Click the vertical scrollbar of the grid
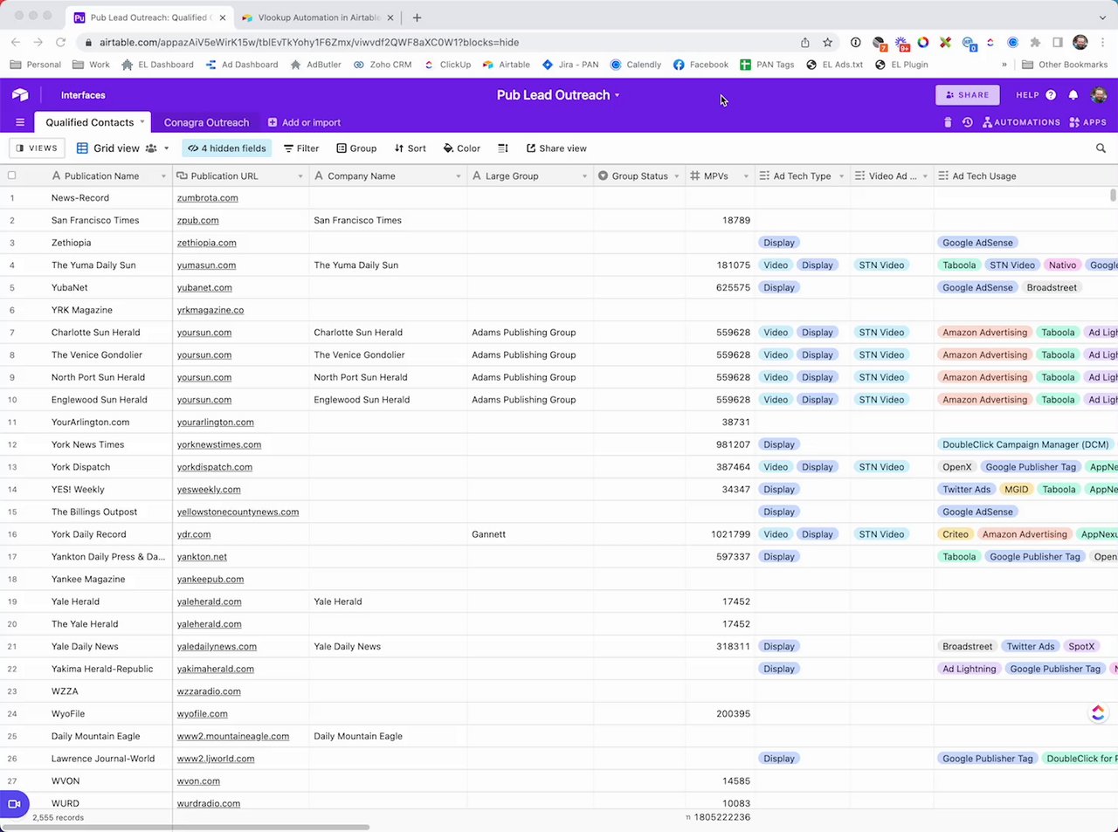Screen dimensions: 1118x832 (1113, 196)
